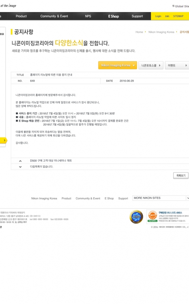Click the Login link

[158, 16]
